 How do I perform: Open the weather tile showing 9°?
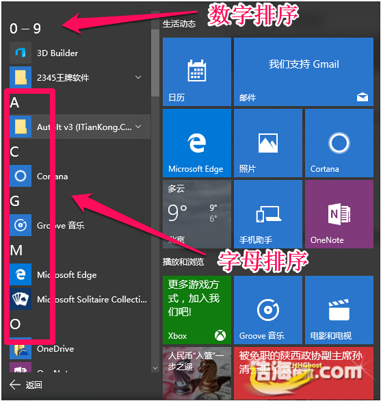pyautogui.click(x=197, y=214)
